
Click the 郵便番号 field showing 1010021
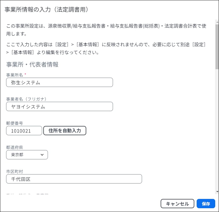click(24, 131)
